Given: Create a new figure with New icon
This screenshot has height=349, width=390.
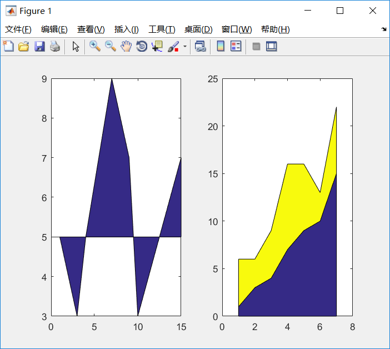Looking at the screenshot, I should [x=8, y=46].
